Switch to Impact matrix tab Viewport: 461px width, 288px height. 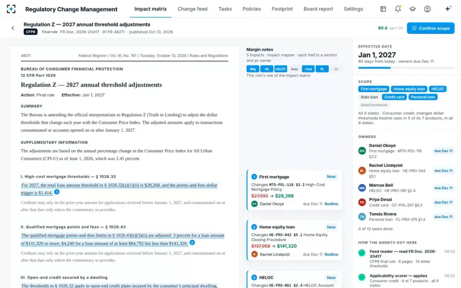(151, 9)
